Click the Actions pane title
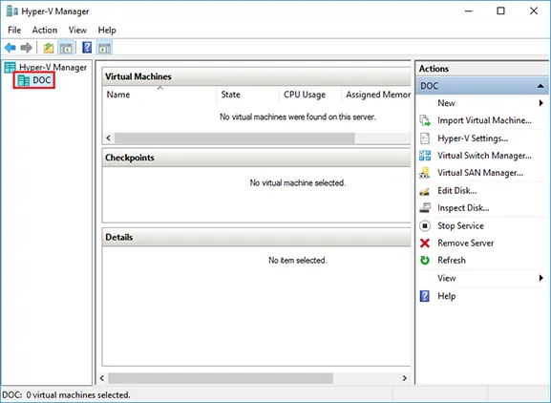The width and height of the screenshot is (551, 403). 434,69
